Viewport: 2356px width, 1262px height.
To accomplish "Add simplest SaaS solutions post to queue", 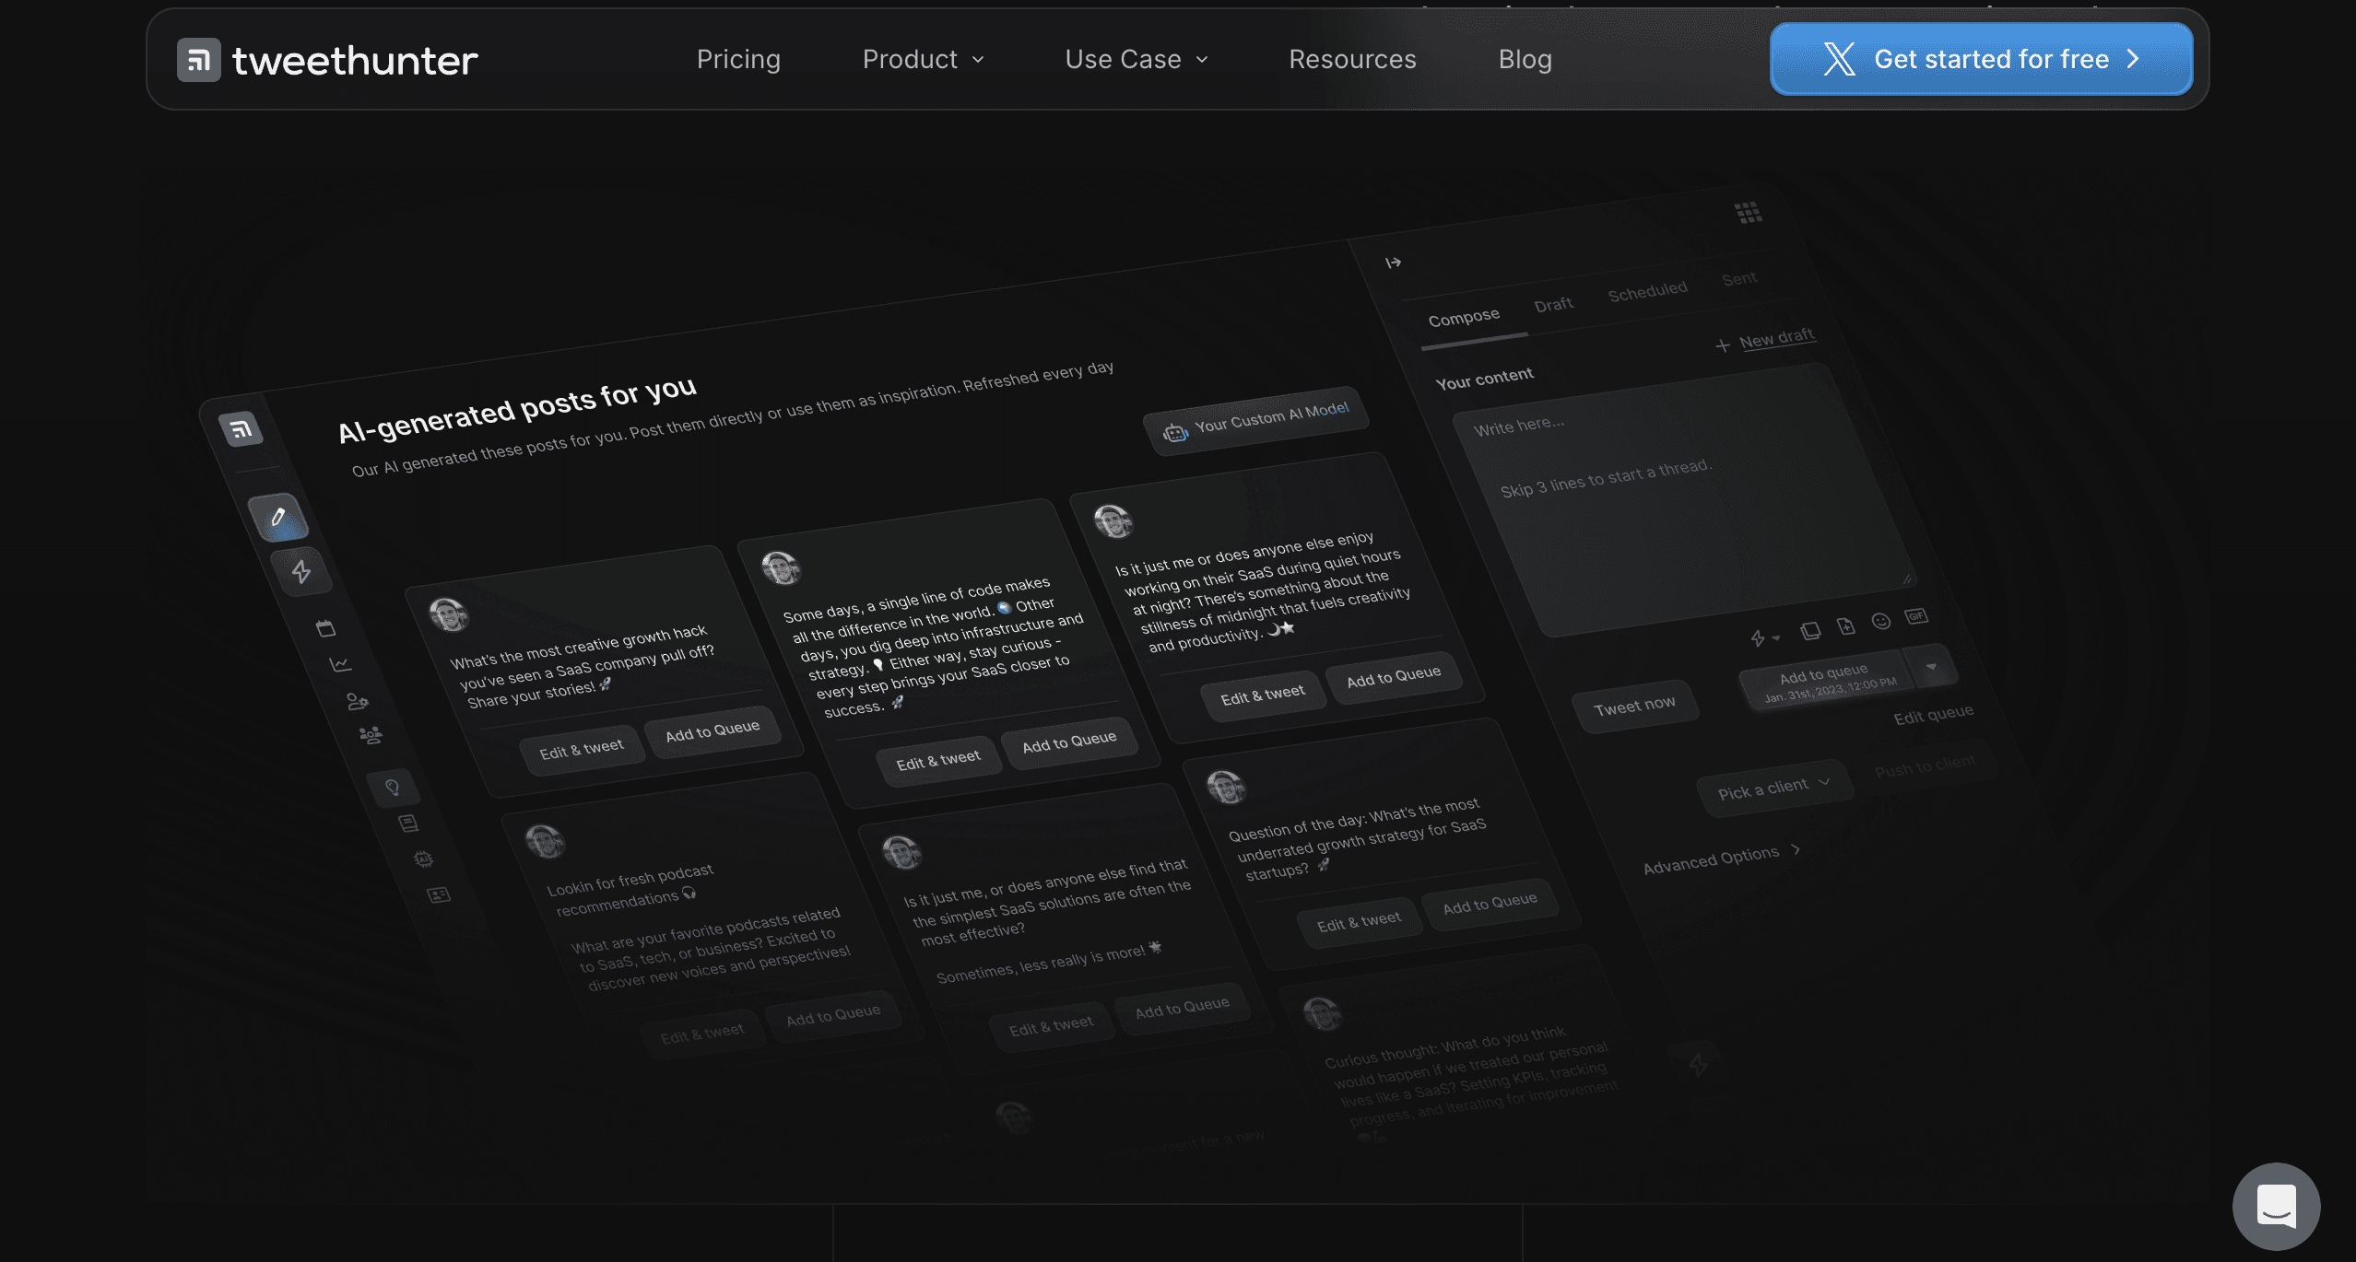I will [1182, 1007].
